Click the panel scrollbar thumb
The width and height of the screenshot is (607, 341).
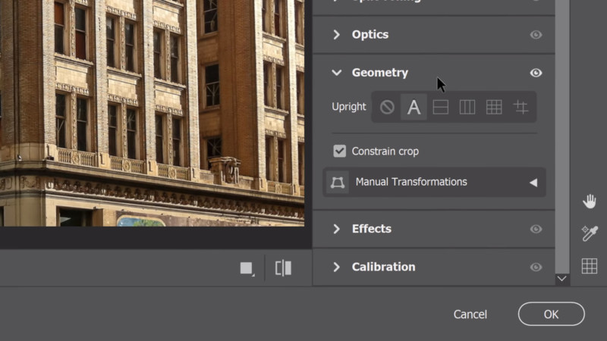pyautogui.click(x=562, y=136)
